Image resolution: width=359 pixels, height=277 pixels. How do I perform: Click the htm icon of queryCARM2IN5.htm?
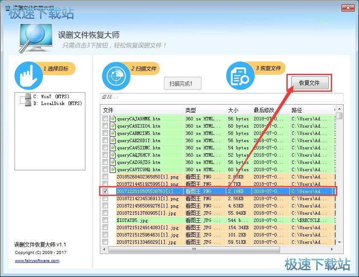point(113,133)
